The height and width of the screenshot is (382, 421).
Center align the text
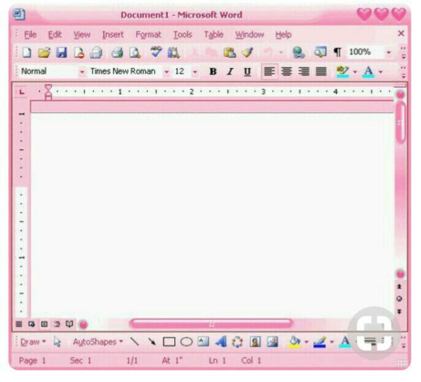pyautogui.click(x=286, y=72)
